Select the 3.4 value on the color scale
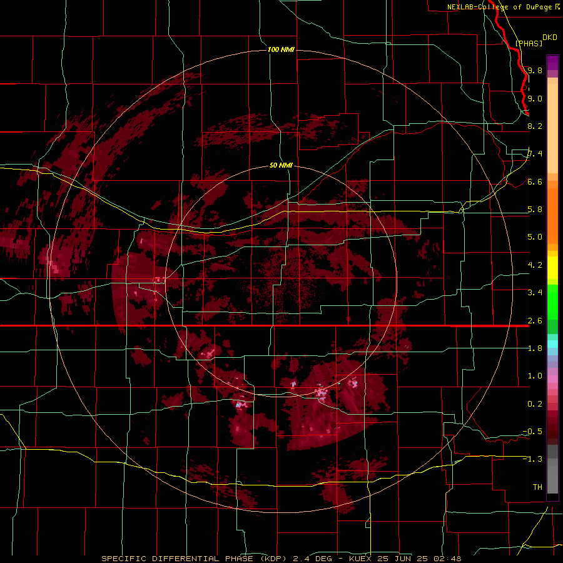The image size is (563, 563). tap(535, 293)
